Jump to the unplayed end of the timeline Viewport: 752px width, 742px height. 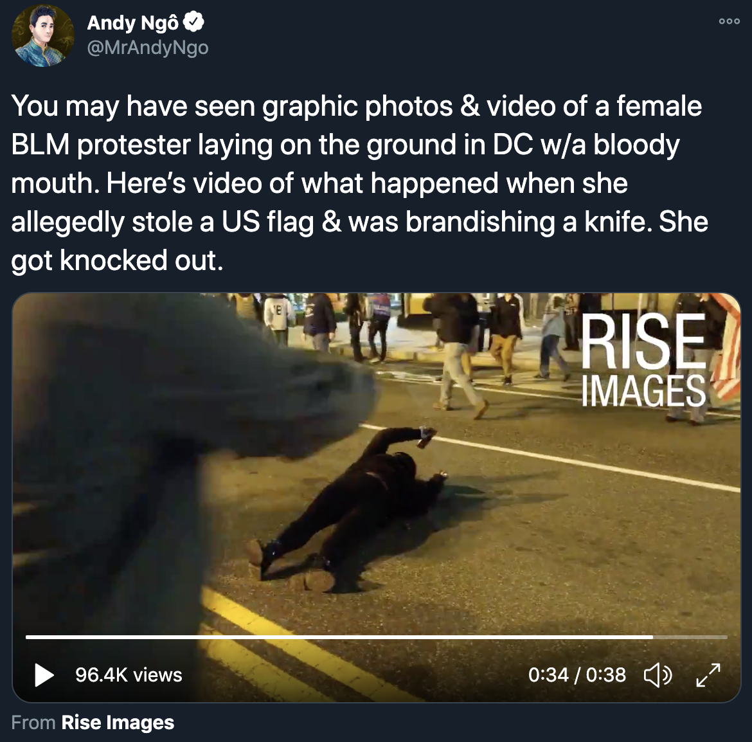pyautogui.click(x=690, y=637)
